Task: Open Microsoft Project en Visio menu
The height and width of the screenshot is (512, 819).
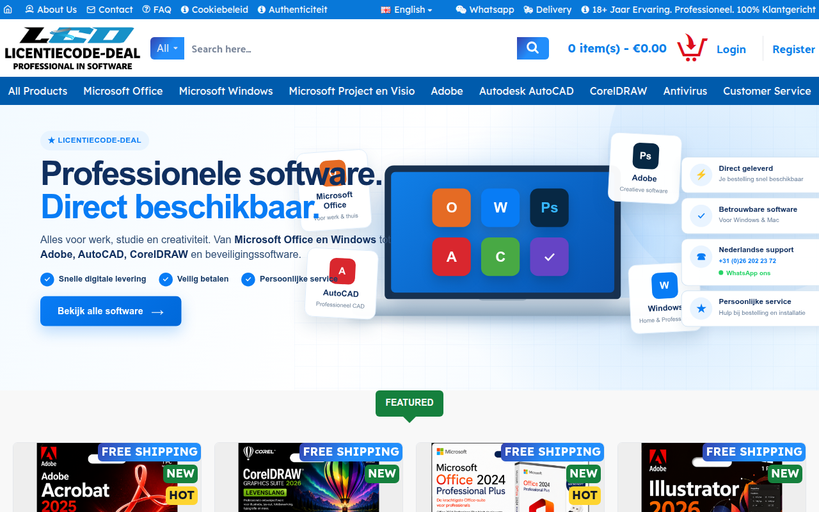Action: click(x=352, y=91)
